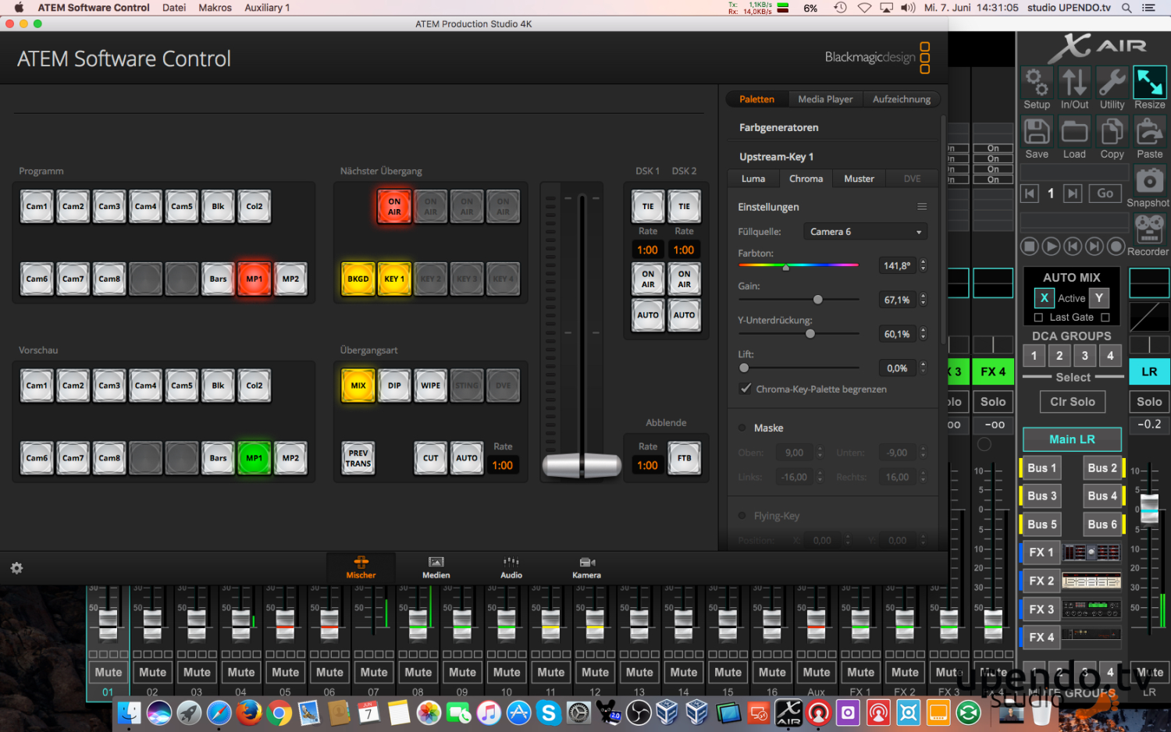Viewport: 1171px width, 732px height.
Task: Enable the Maske option
Action: click(x=742, y=428)
